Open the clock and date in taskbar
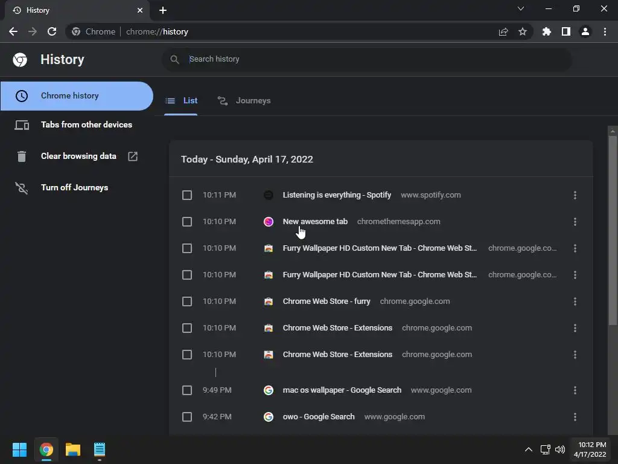Screen dimensions: 618x464 click(x=590, y=449)
